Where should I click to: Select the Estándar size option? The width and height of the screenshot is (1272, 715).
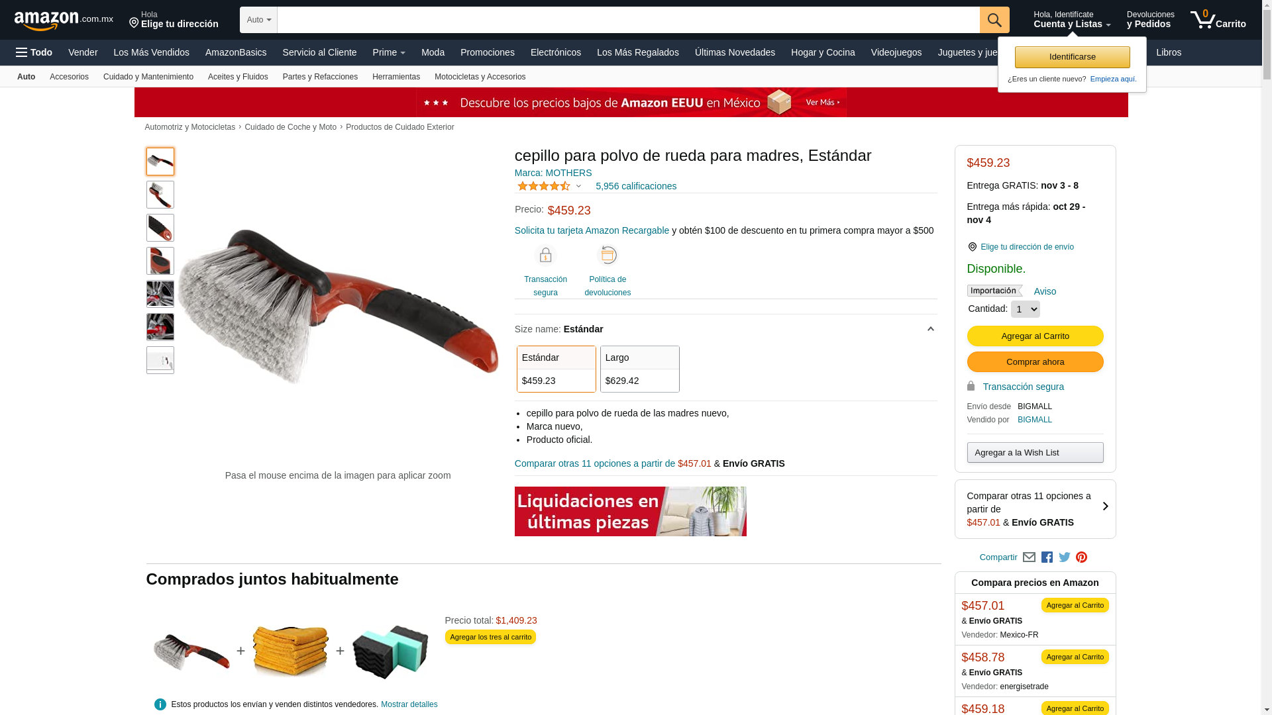coord(556,369)
